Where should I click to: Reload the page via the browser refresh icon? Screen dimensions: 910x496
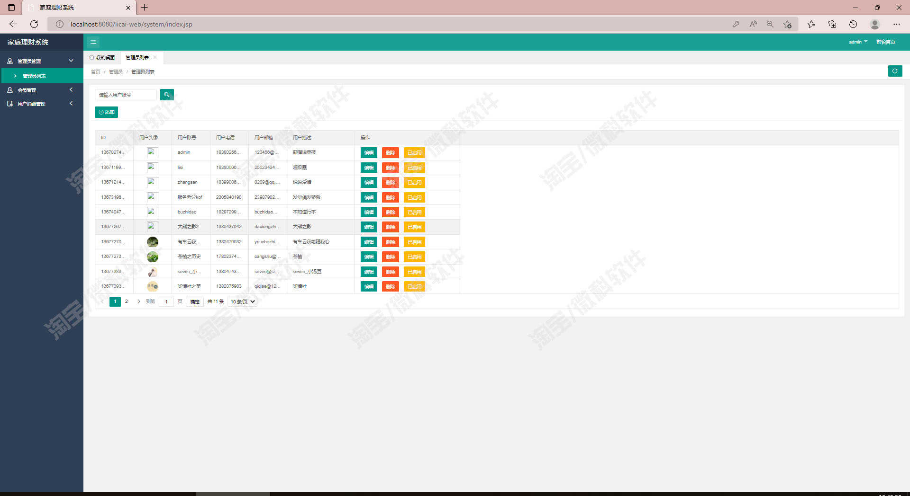coord(34,24)
